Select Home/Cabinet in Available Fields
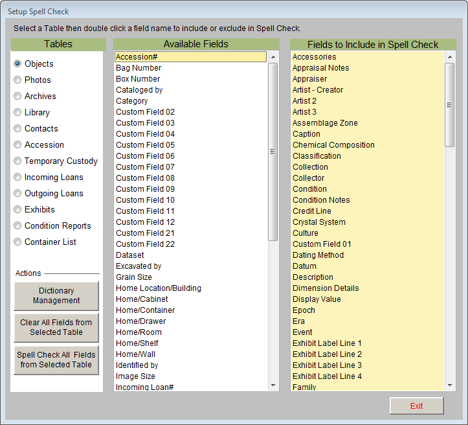This screenshot has height=425, width=468. (142, 299)
